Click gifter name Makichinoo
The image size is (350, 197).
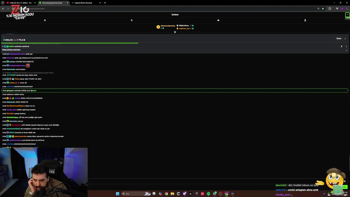(x=184, y=25)
